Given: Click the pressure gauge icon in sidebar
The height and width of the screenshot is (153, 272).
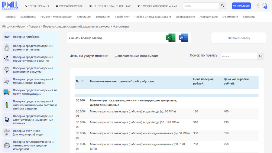Looking at the screenshot, I should (7, 70).
